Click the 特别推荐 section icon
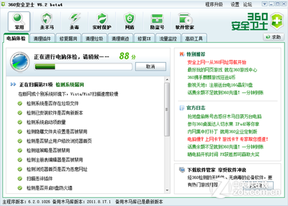Image resolution: width=288 pixels, height=206 pixels. tap(182, 54)
